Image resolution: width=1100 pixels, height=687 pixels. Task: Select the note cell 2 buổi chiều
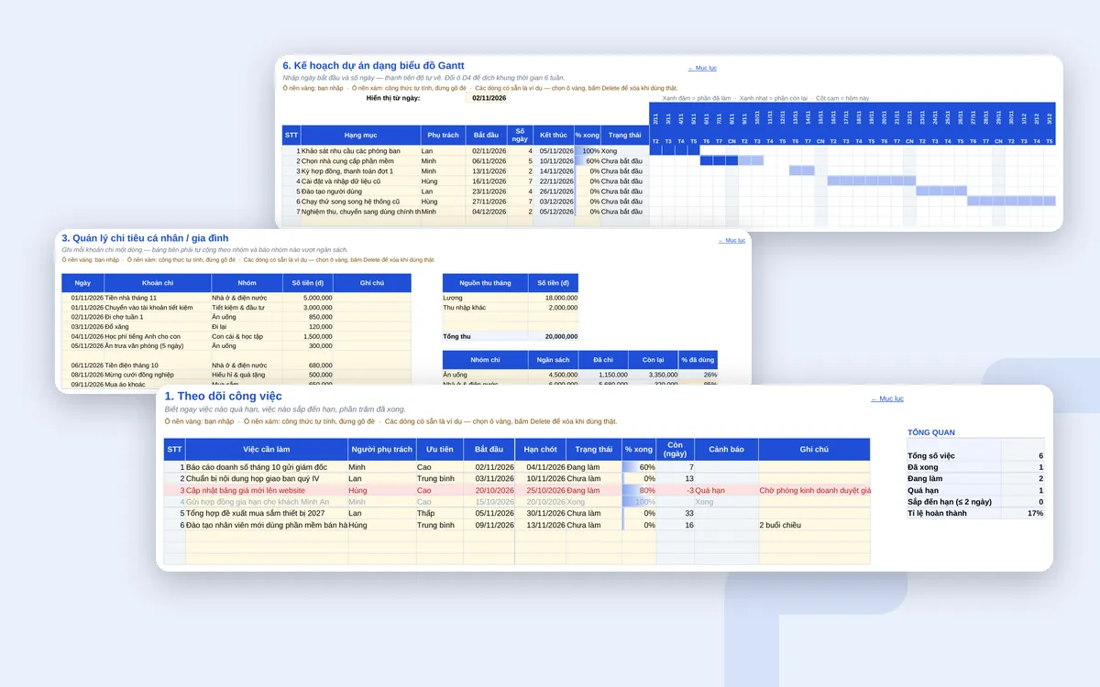(814, 525)
